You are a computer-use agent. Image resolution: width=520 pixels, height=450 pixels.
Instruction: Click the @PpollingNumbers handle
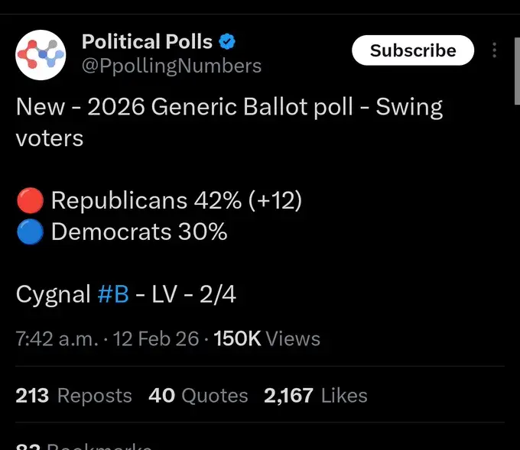pyautogui.click(x=171, y=66)
